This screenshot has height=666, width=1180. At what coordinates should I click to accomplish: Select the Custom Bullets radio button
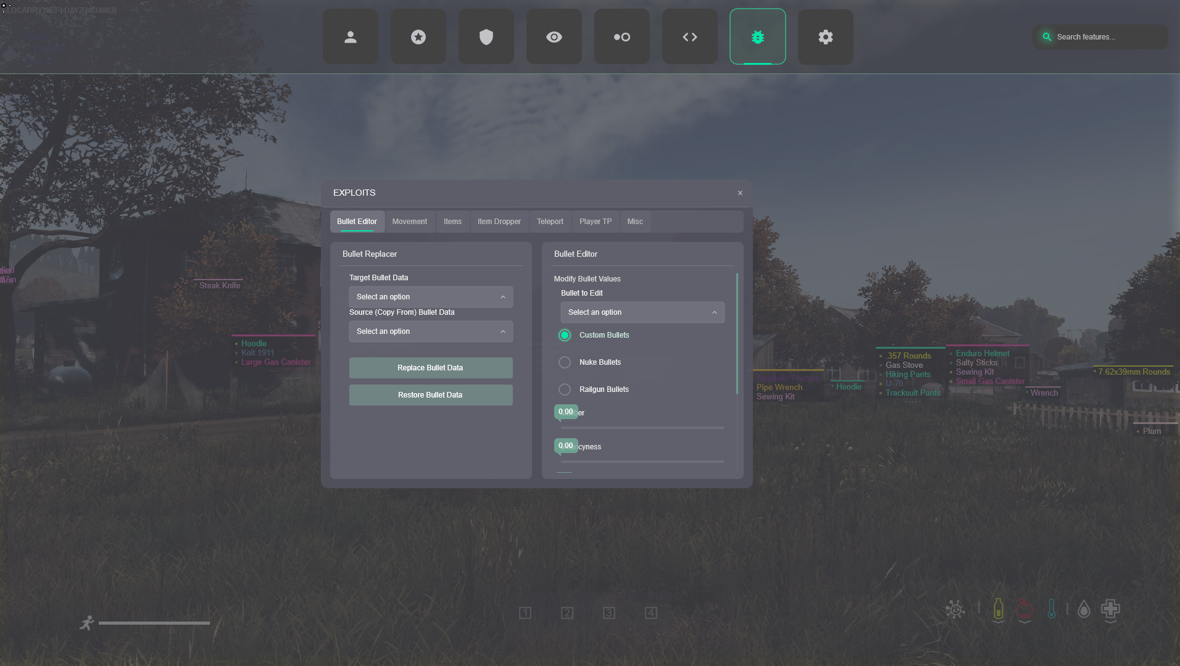click(565, 335)
